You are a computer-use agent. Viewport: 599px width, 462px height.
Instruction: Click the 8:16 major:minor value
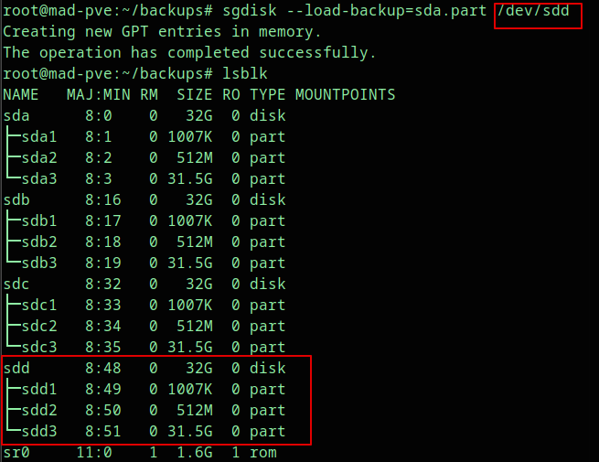pyautogui.click(x=103, y=199)
